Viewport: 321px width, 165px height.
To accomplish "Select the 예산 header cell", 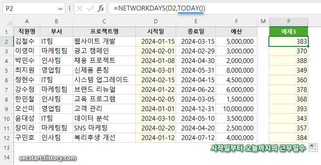I will click(236, 32).
